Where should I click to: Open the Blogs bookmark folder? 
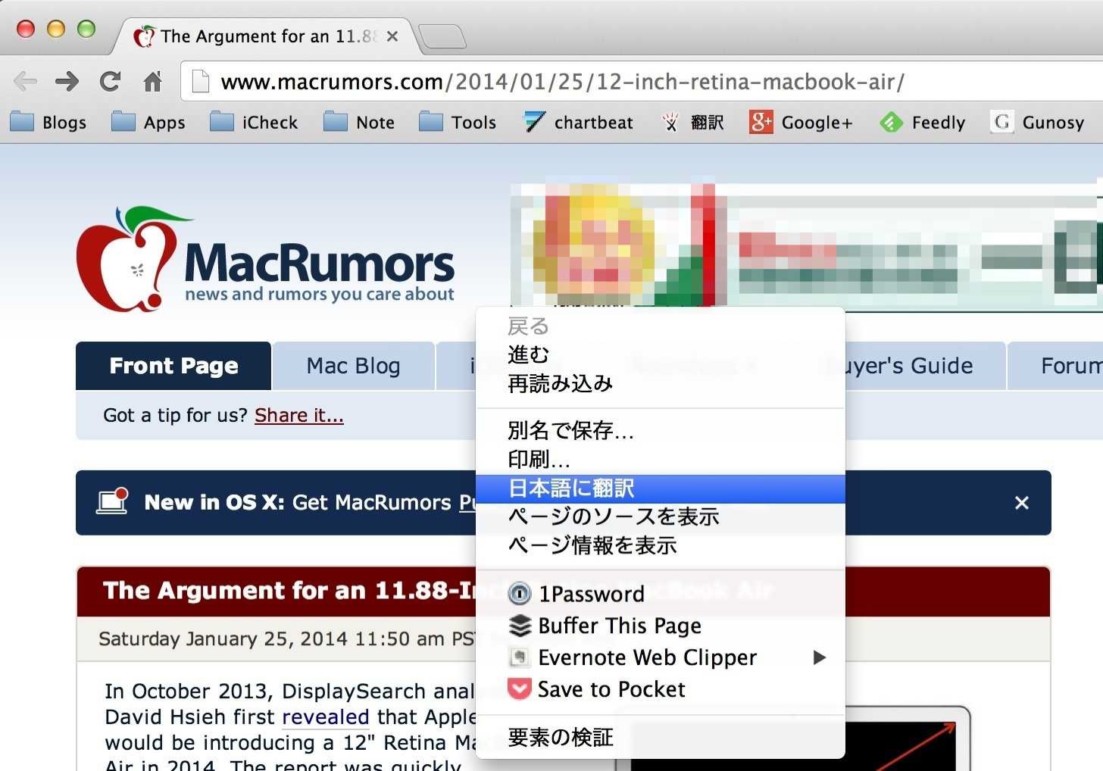point(48,122)
